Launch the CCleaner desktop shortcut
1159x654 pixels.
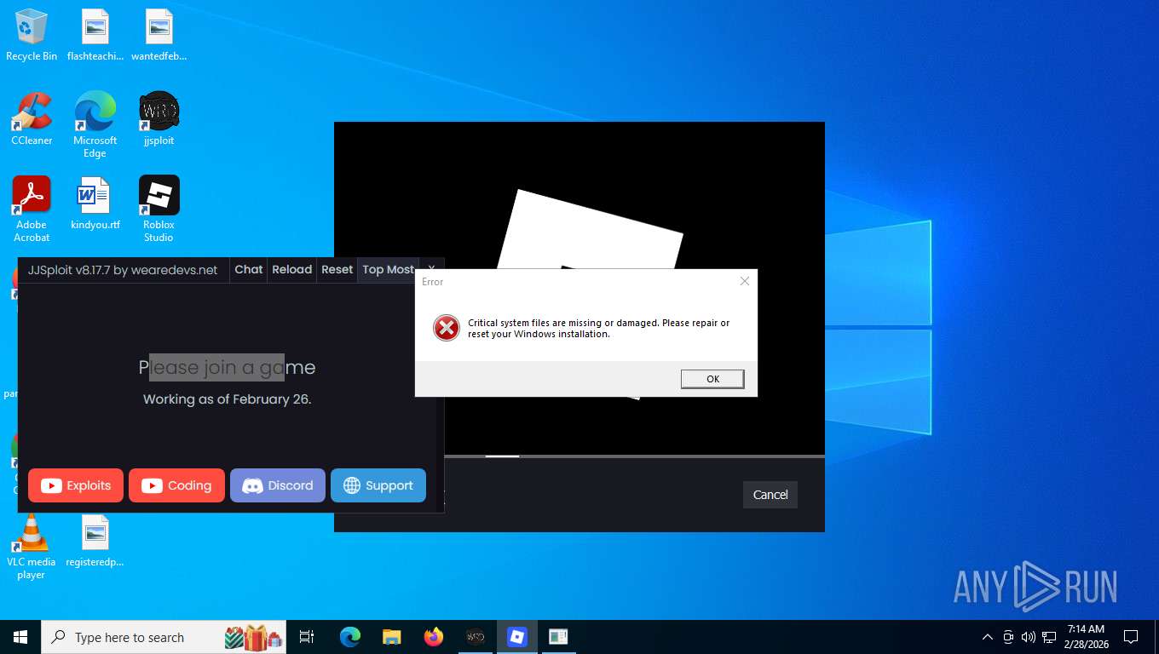pyautogui.click(x=32, y=119)
